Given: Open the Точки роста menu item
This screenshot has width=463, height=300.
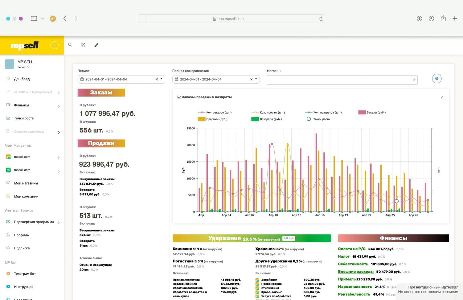Looking at the screenshot, I should click(24, 118).
